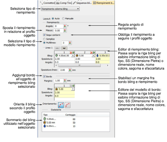Click the green gem icon in the Statistiche list
The width and height of the screenshot is (167, 142).
tap(45, 119)
